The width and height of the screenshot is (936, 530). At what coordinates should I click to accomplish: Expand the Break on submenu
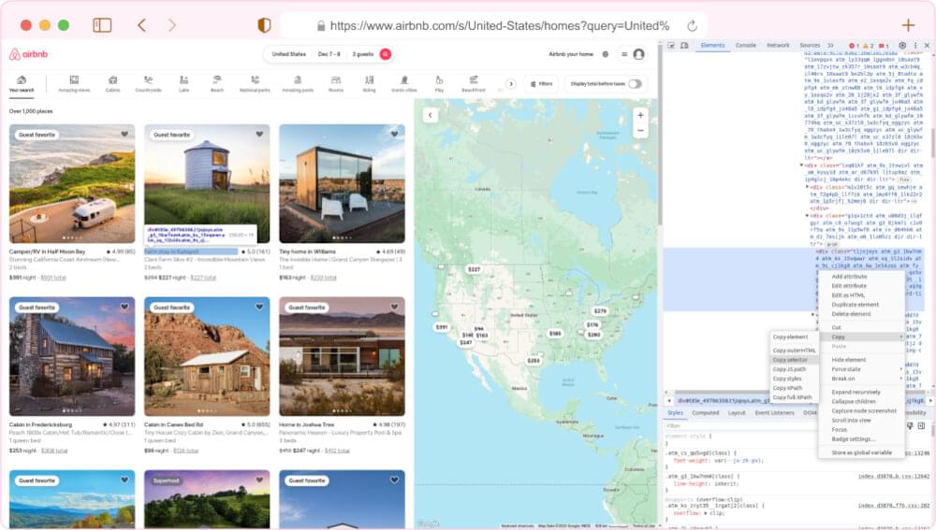(x=862, y=379)
